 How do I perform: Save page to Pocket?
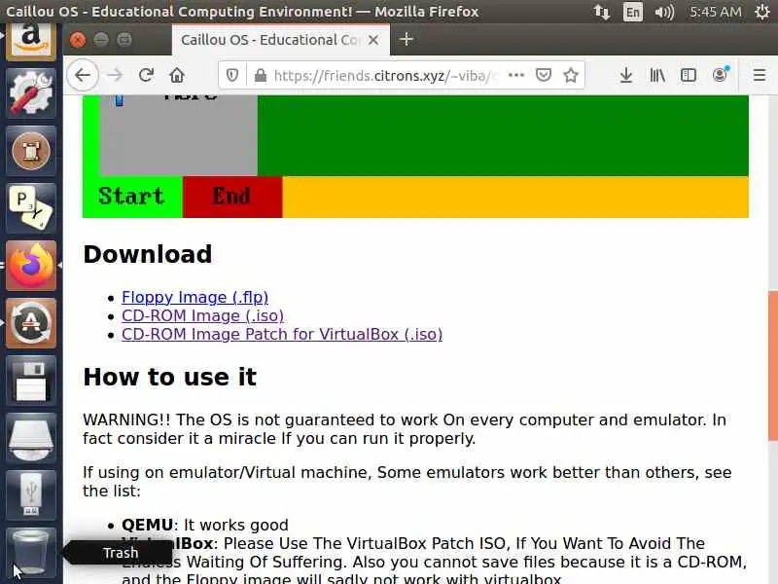pyautogui.click(x=544, y=76)
